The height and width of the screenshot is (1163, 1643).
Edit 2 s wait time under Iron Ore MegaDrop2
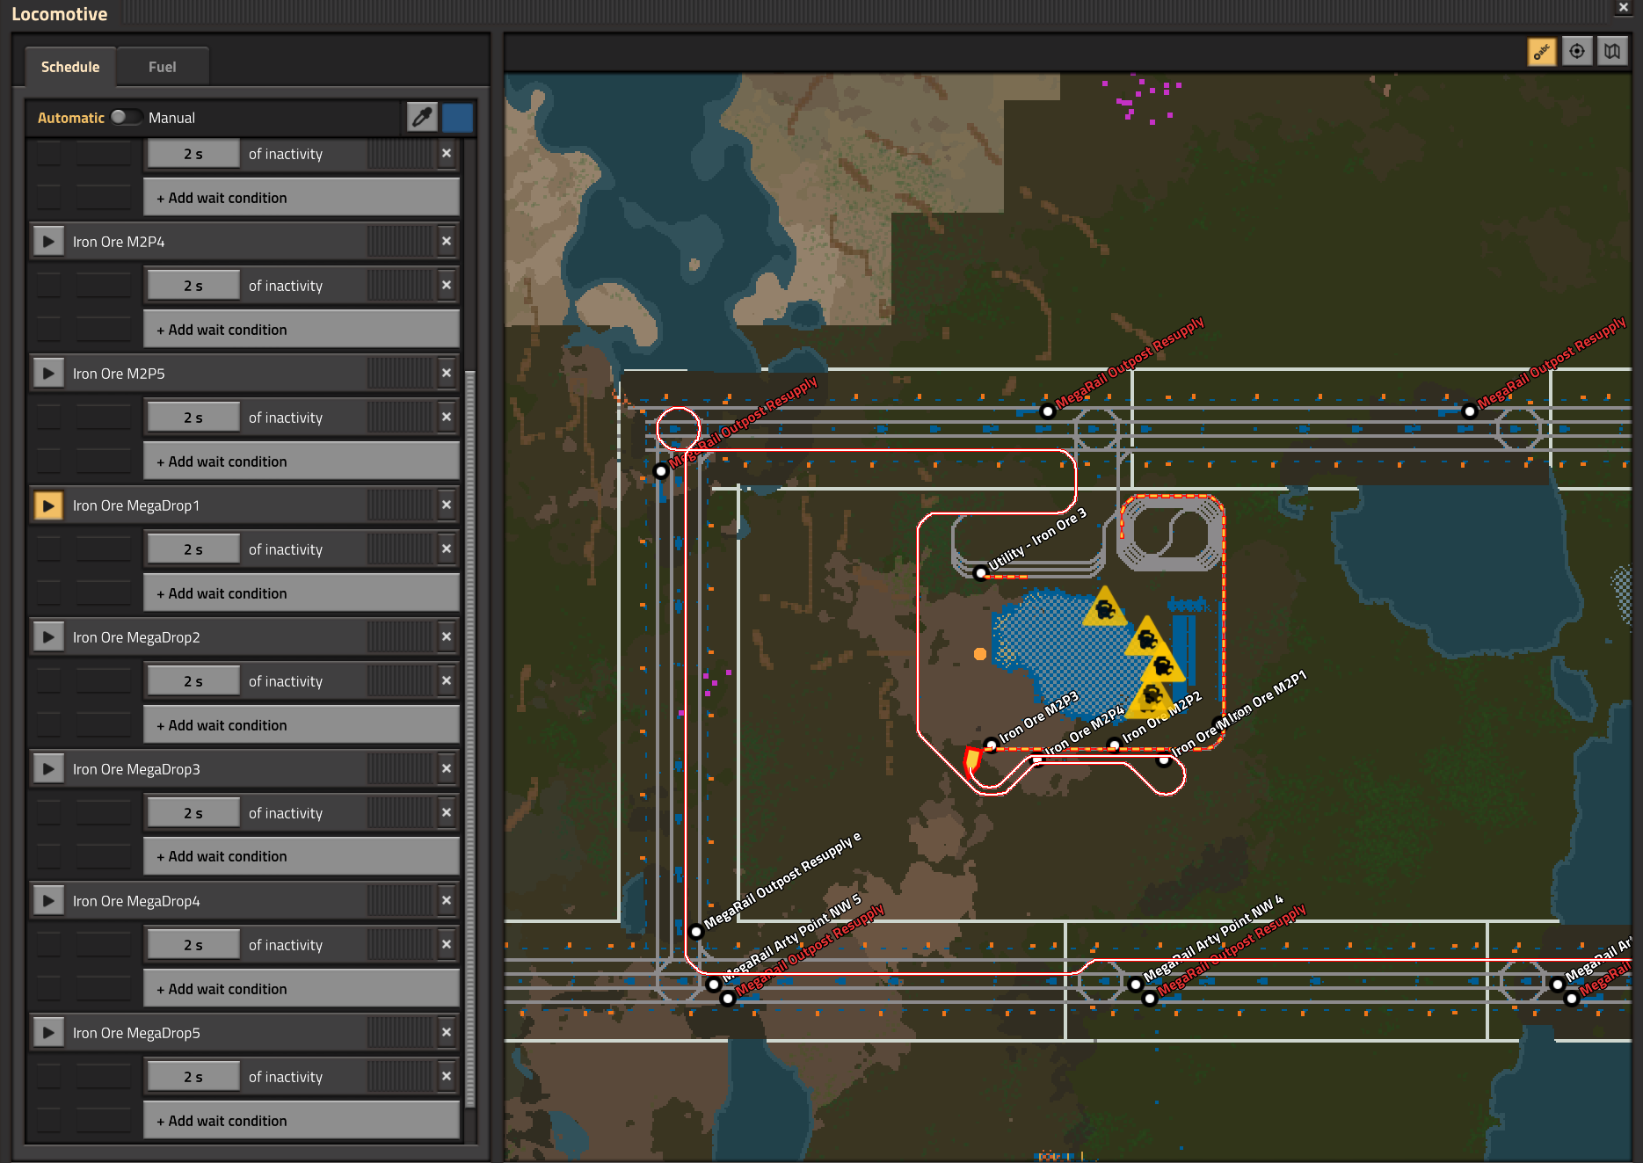point(193,681)
